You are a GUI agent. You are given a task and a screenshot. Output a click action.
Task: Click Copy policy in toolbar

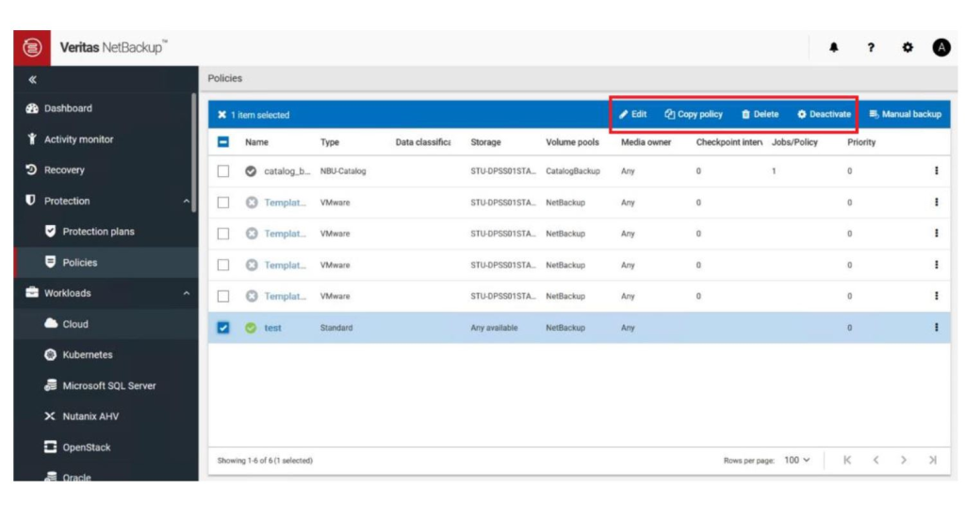[693, 114]
